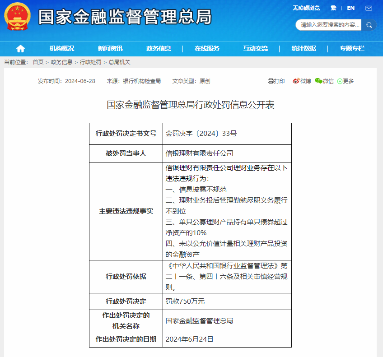Click the source text 银行机构检查局
383x357 pixels.
click(142, 81)
